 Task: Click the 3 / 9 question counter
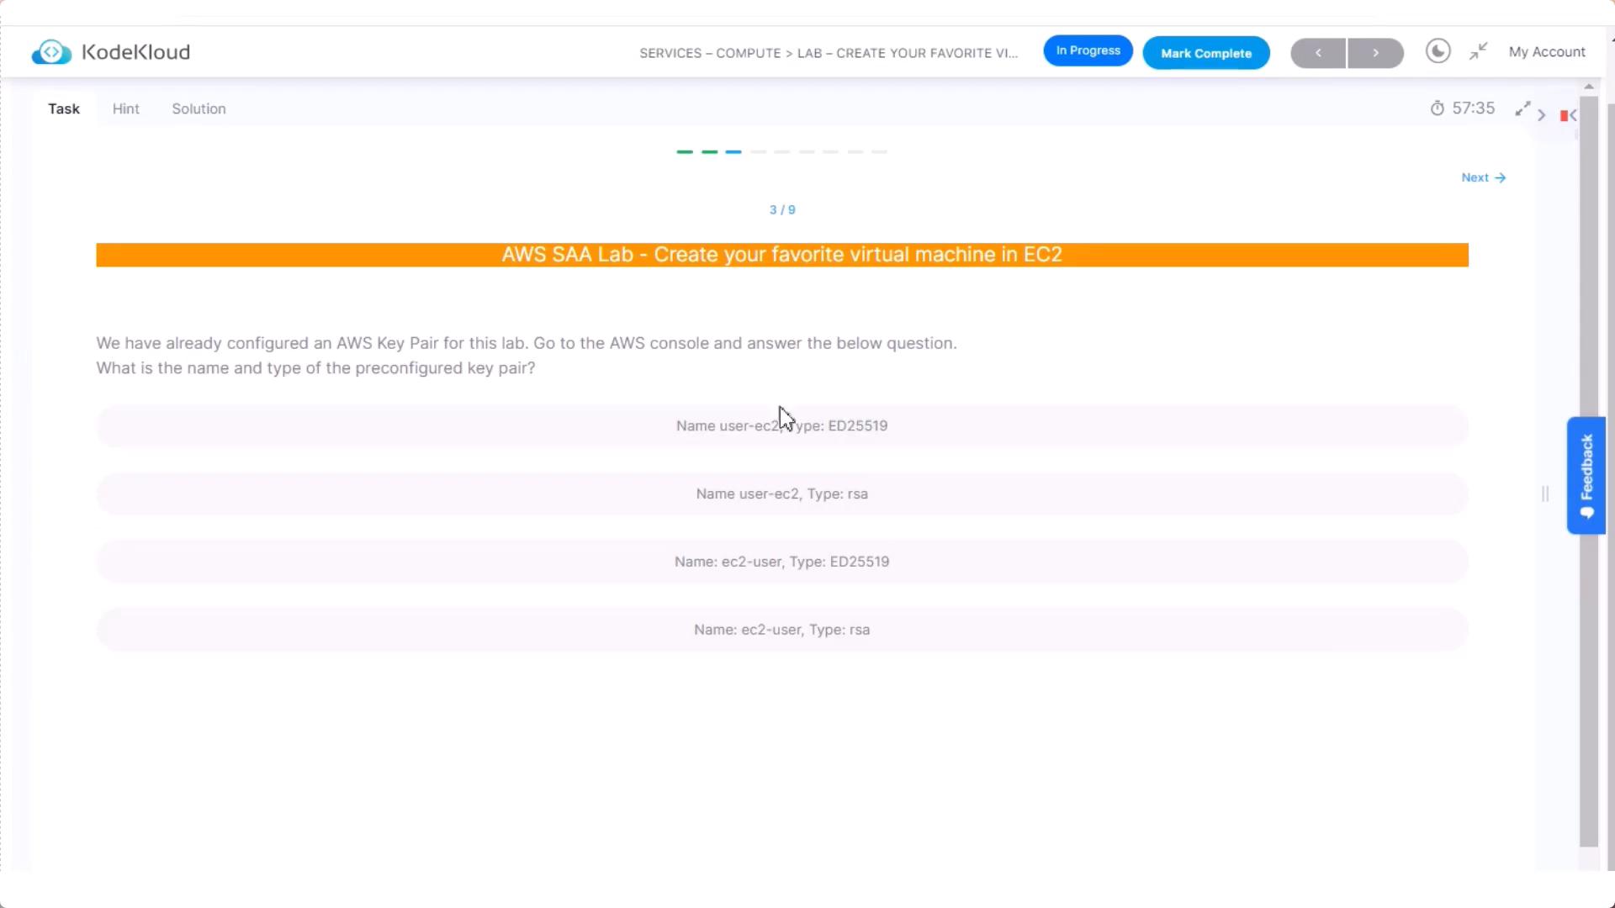pos(782,210)
